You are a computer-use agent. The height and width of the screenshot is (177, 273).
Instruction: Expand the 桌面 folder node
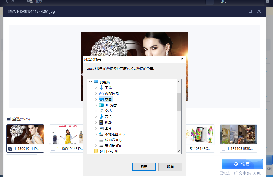pyautogui.click(x=96, y=99)
